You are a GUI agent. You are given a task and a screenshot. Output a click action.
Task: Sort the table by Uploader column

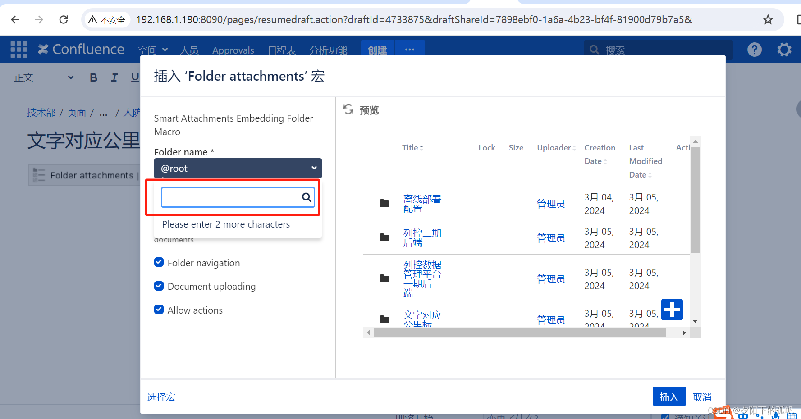coord(556,148)
